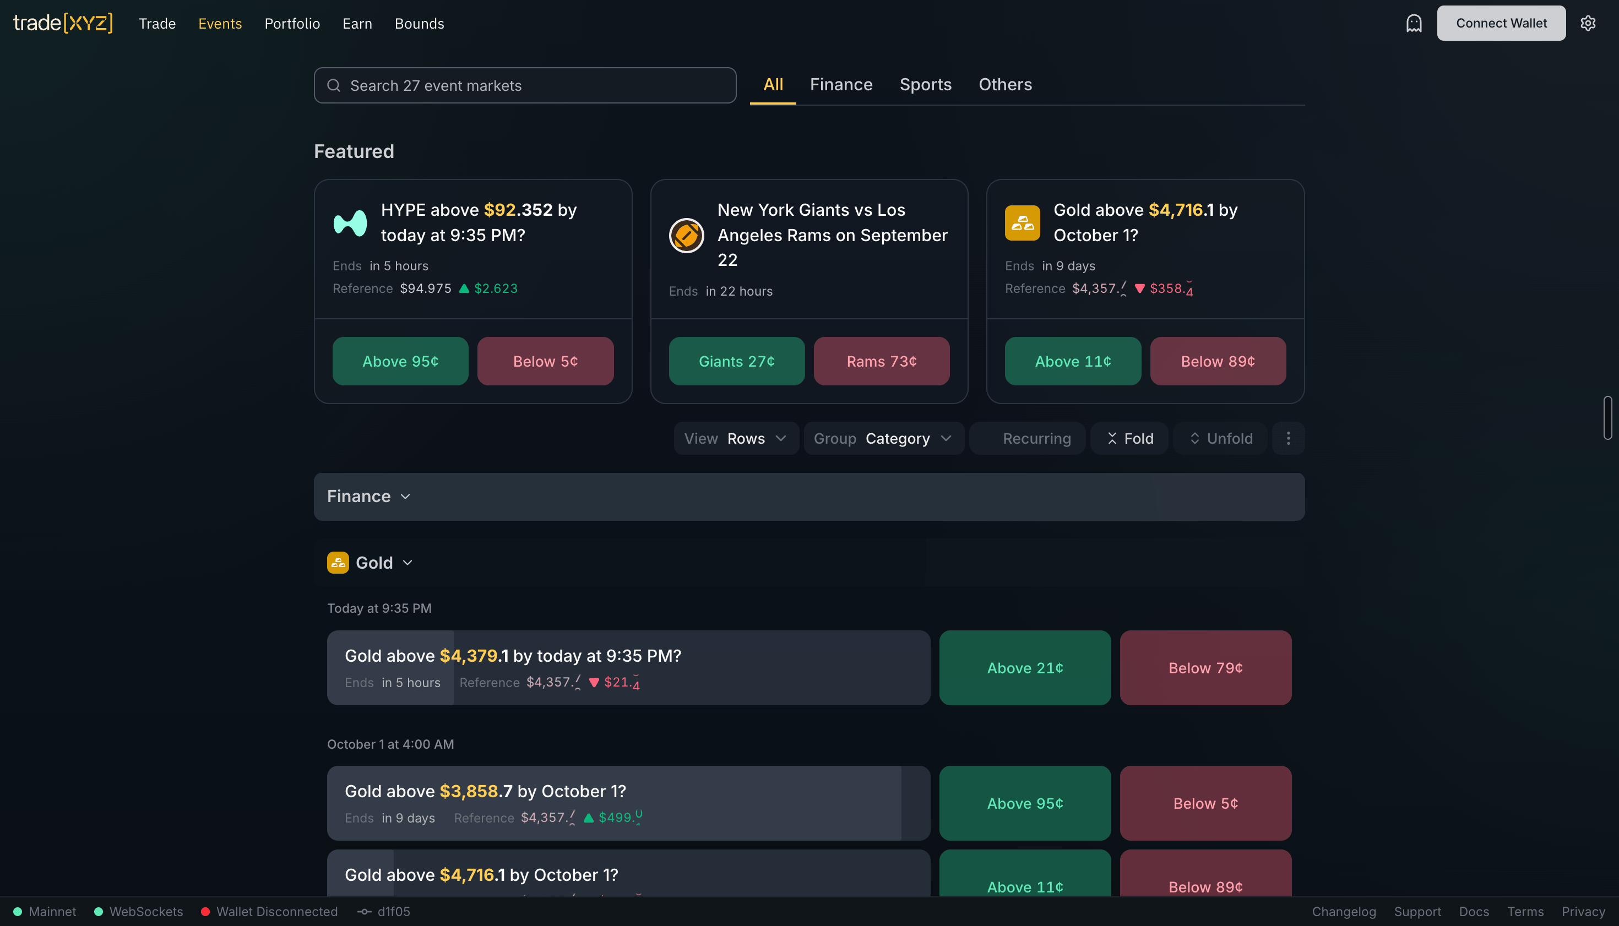This screenshot has width=1619, height=926.
Task: Open the Docs link
Action: [x=1474, y=911]
